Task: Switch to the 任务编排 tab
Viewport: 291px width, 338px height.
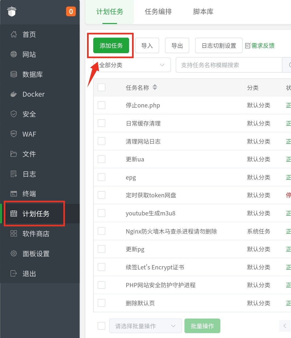Action: pos(158,12)
